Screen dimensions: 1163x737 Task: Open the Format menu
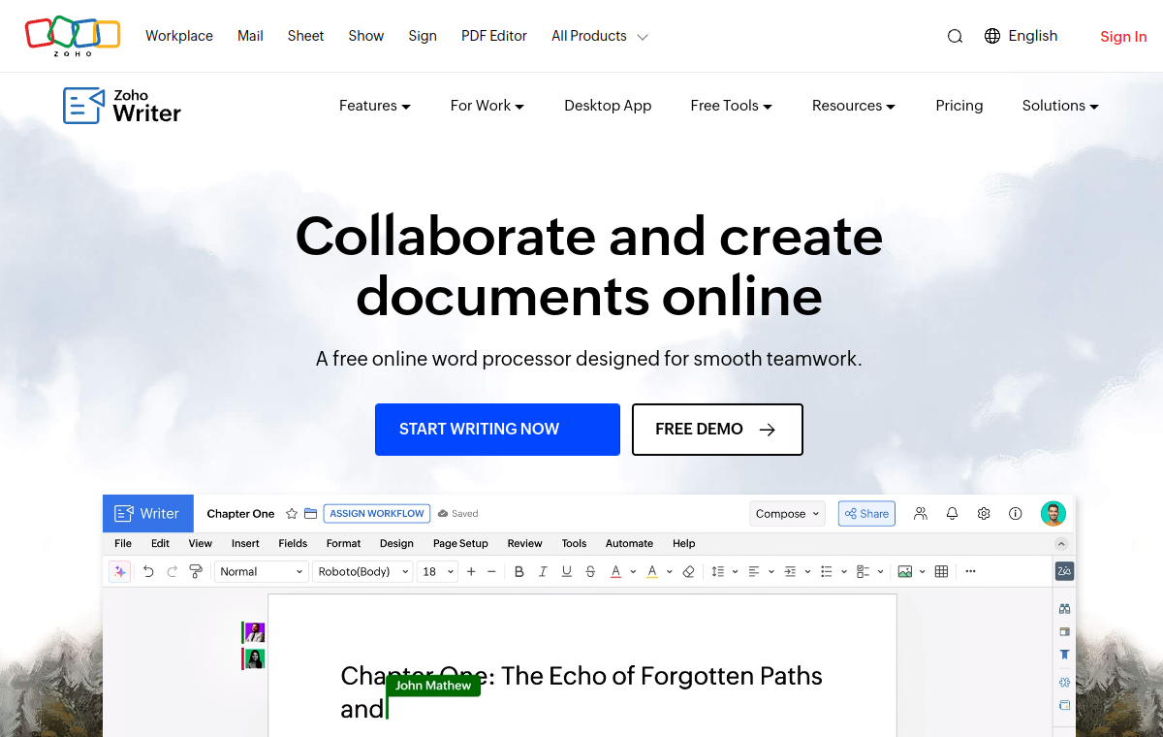pos(343,543)
